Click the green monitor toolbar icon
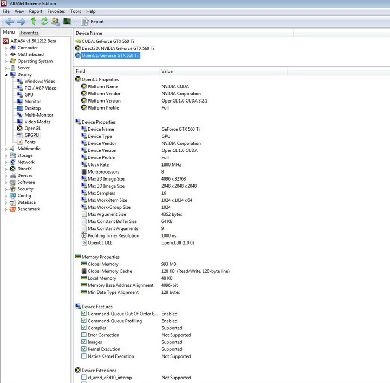The width and height of the screenshot is (390, 383). [67, 22]
